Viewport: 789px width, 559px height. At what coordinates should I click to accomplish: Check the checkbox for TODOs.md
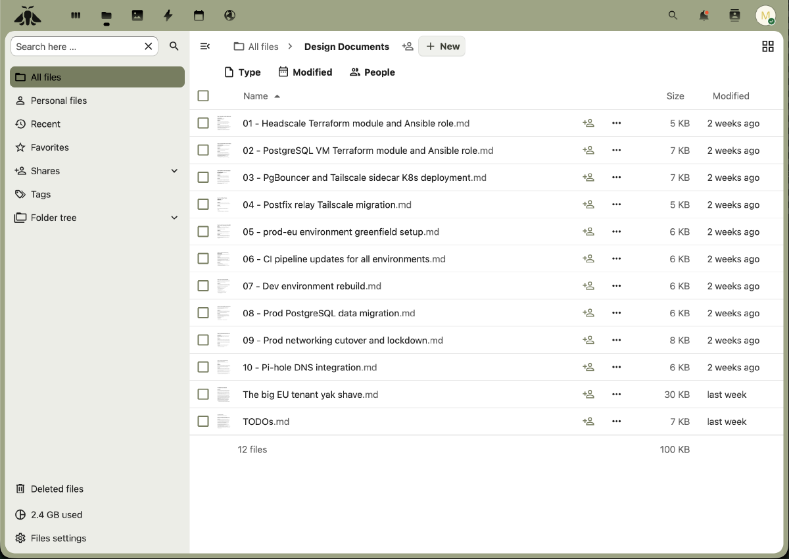coord(203,421)
